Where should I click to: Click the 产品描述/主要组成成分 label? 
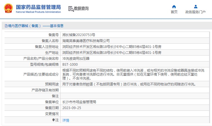click(41, 74)
